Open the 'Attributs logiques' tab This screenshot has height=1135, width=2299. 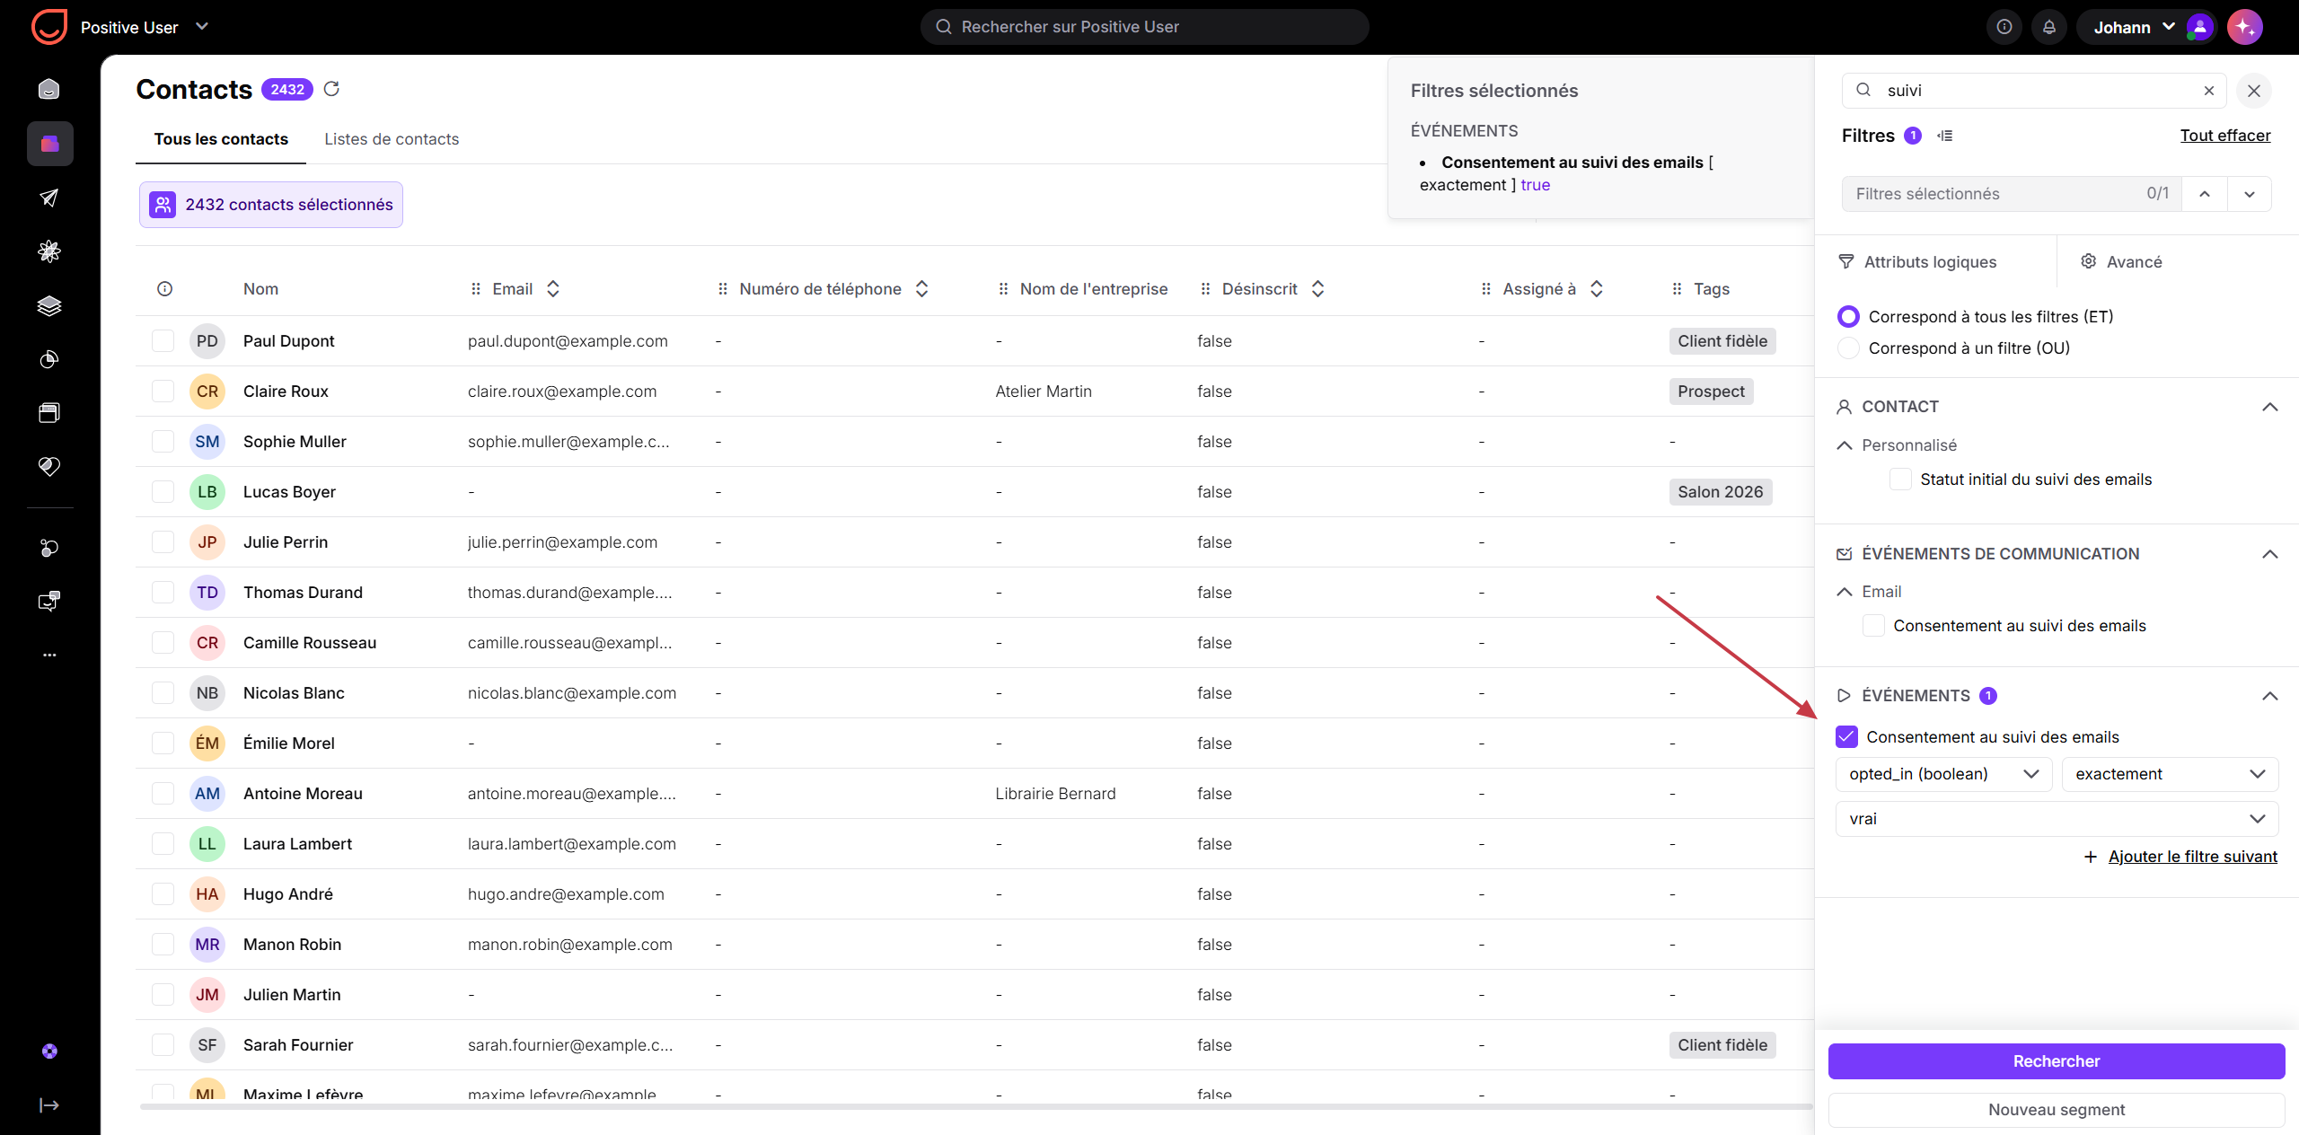1917,262
